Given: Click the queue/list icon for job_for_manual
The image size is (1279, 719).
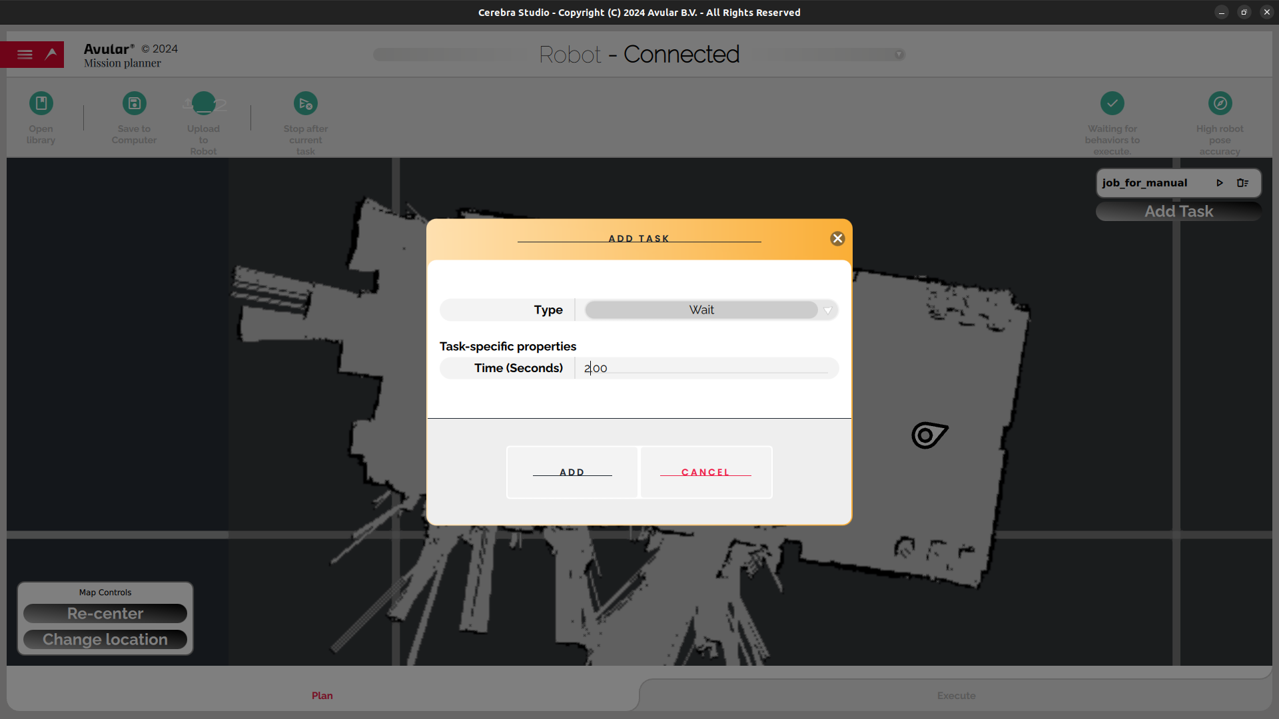Looking at the screenshot, I should click(1242, 182).
